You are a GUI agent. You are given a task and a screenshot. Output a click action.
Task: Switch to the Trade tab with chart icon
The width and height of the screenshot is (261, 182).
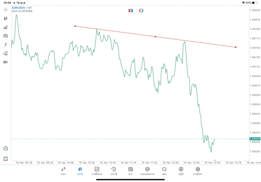(x=97, y=171)
